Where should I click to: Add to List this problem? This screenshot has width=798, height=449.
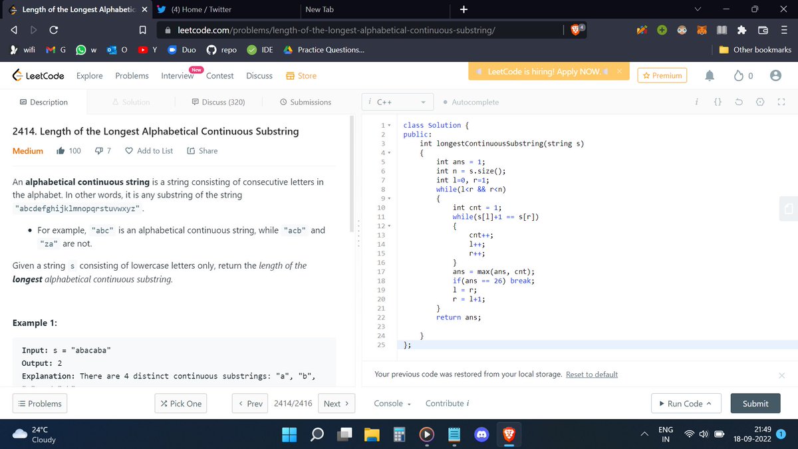tap(149, 151)
